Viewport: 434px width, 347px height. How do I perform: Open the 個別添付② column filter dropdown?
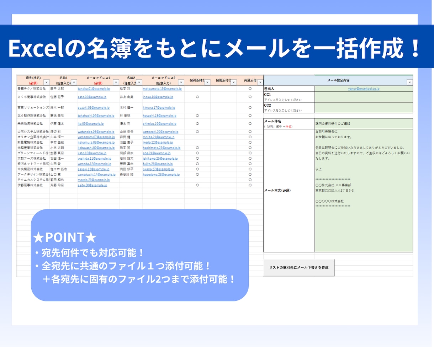(234, 82)
